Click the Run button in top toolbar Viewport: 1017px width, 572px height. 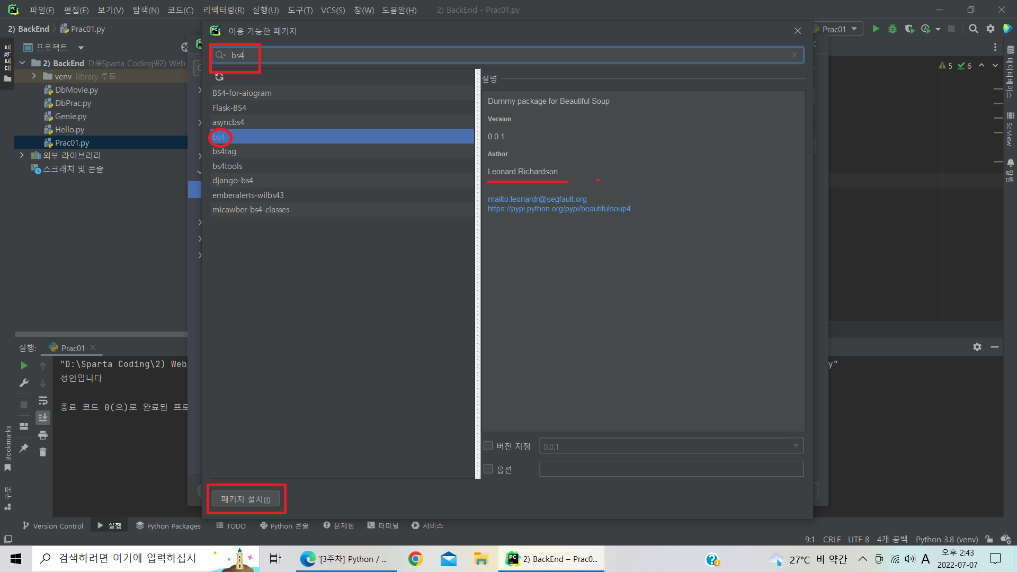click(x=876, y=29)
